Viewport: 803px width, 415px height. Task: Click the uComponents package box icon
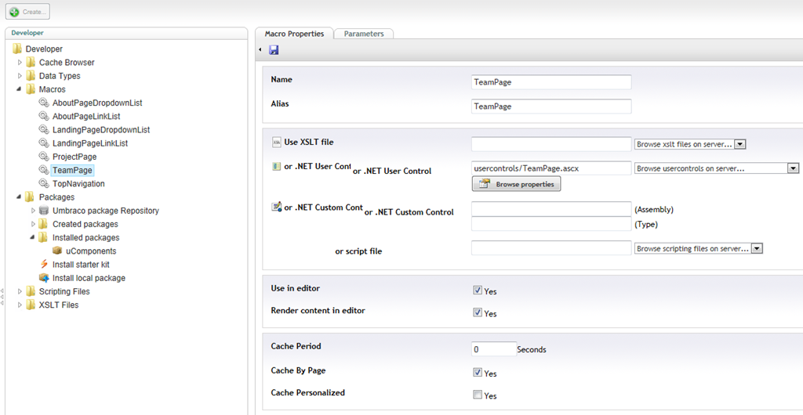[57, 251]
